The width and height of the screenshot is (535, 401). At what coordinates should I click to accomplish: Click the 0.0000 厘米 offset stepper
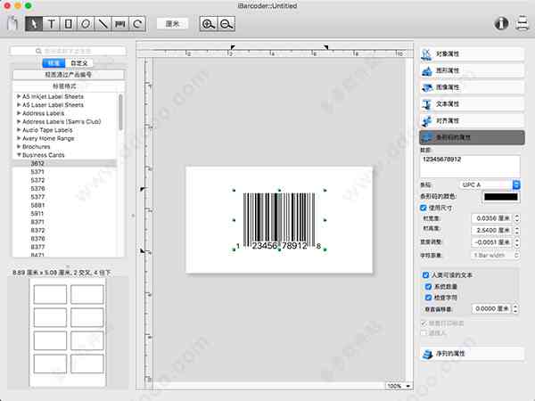point(515,308)
